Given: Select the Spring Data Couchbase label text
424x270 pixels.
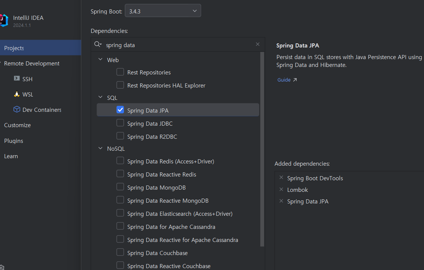Looking at the screenshot, I should pyautogui.click(x=157, y=253).
